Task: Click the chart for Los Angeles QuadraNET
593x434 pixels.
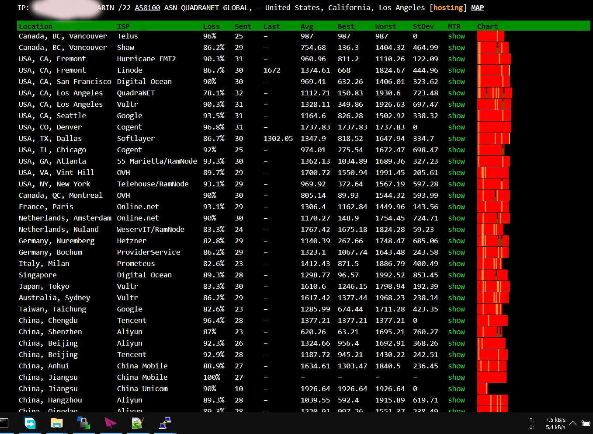Action: click(x=495, y=93)
